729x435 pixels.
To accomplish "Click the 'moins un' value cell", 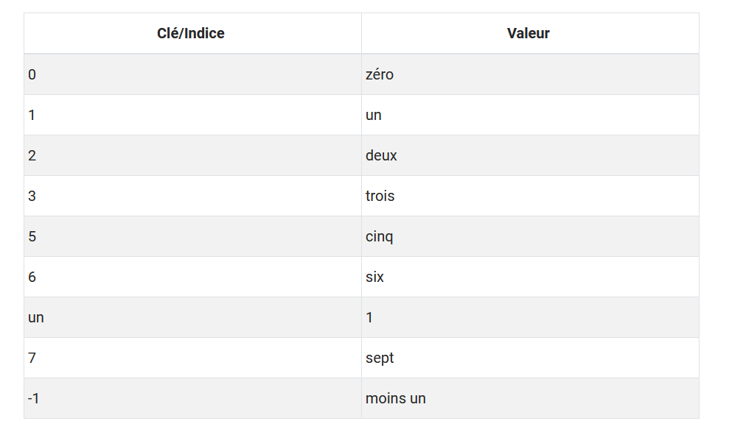I will pyautogui.click(x=396, y=398).
